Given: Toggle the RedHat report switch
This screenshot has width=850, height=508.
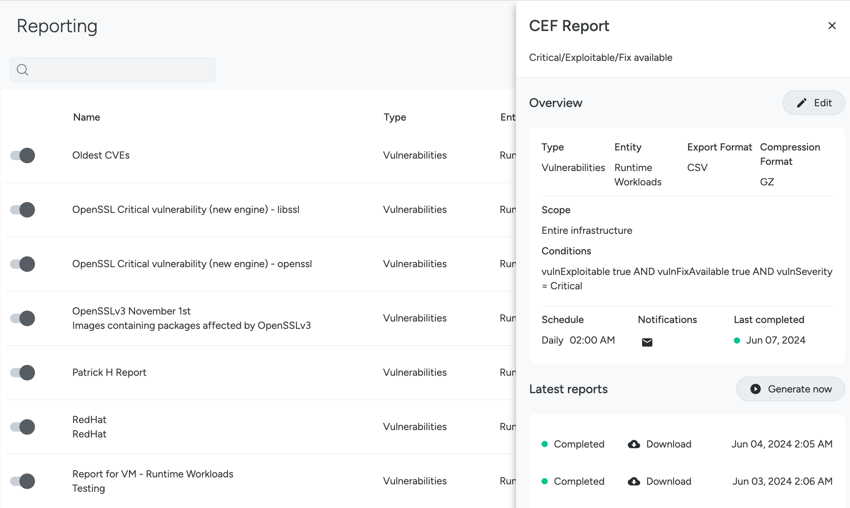Looking at the screenshot, I should [23, 427].
